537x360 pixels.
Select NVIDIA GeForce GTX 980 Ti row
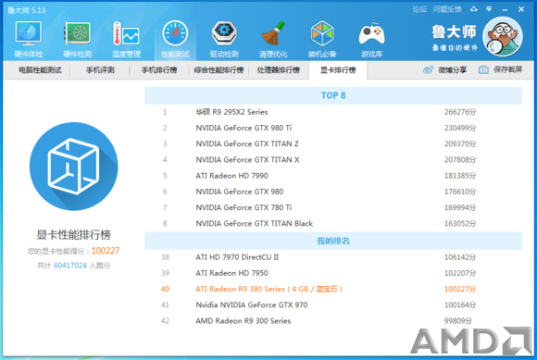[x=333, y=128]
